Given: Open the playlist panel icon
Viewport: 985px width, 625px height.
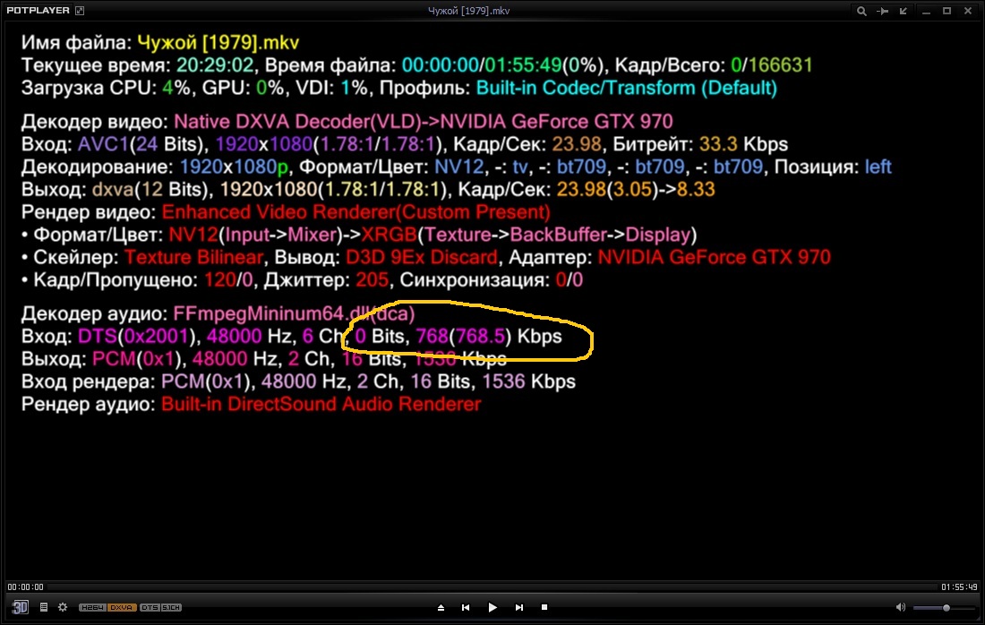Looking at the screenshot, I should 44,607.
